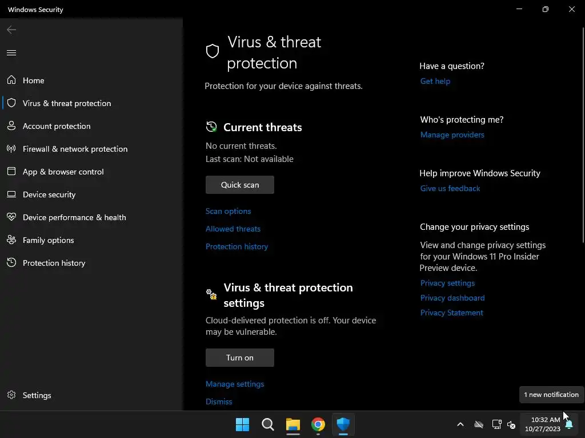Click the Device security laptop icon
The height and width of the screenshot is (438, 585).
[x=11, y=194]
